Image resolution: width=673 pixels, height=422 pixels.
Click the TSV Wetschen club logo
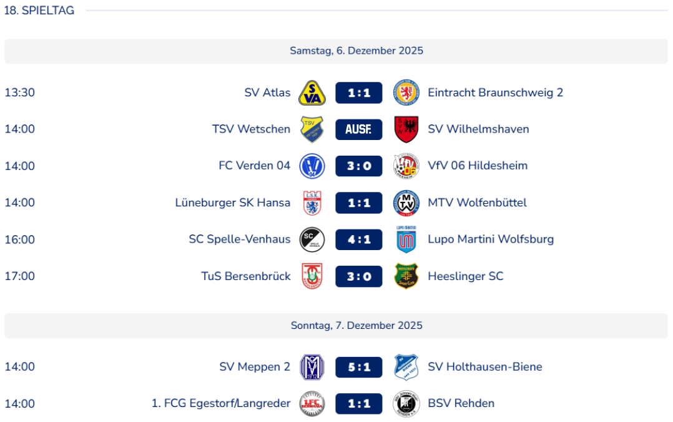click(312, 129)
